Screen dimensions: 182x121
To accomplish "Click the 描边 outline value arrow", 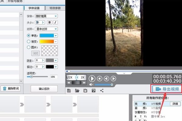I will (43, 67).
